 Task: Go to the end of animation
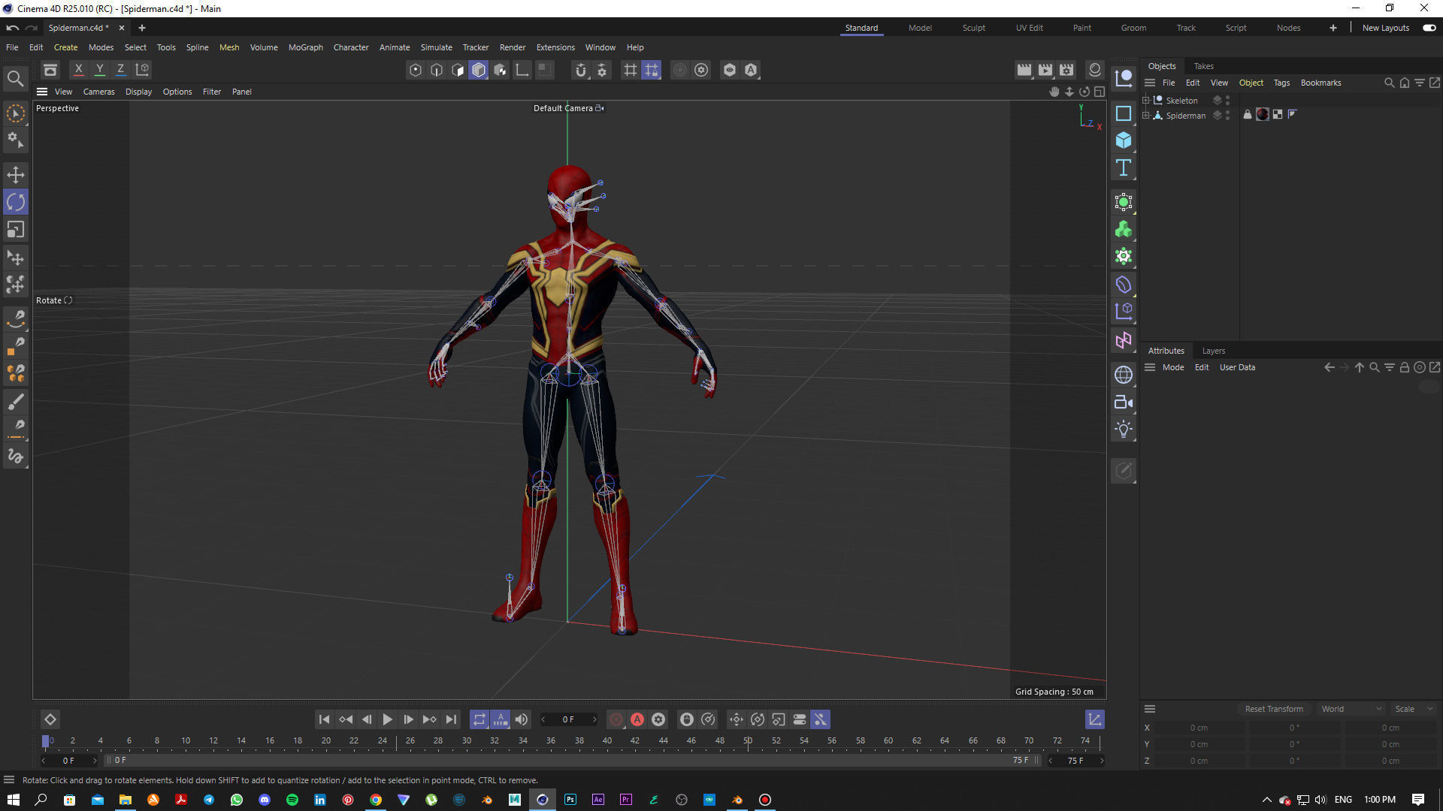450,719
